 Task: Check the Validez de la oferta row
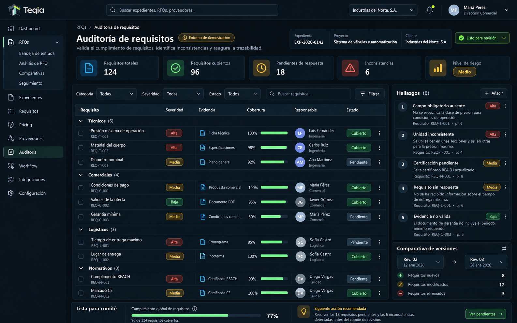(81, 202)
